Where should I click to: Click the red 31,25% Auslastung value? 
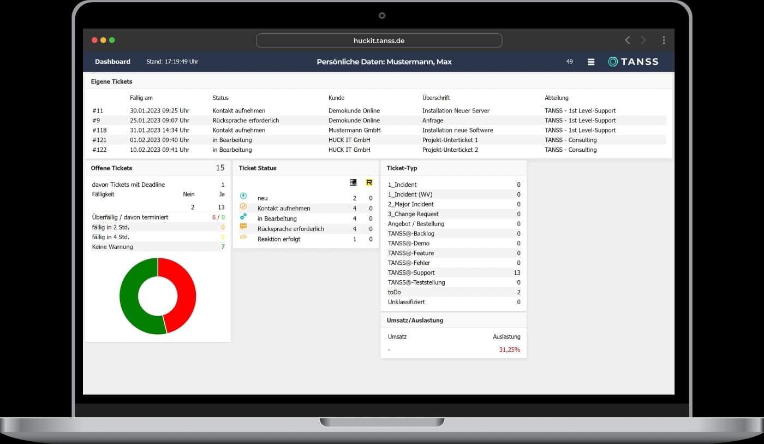[510, 350]
